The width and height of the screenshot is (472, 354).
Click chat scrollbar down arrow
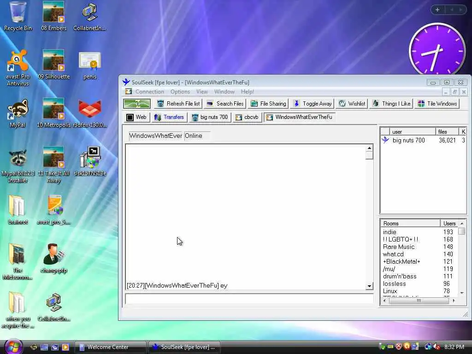coord(369,286)
